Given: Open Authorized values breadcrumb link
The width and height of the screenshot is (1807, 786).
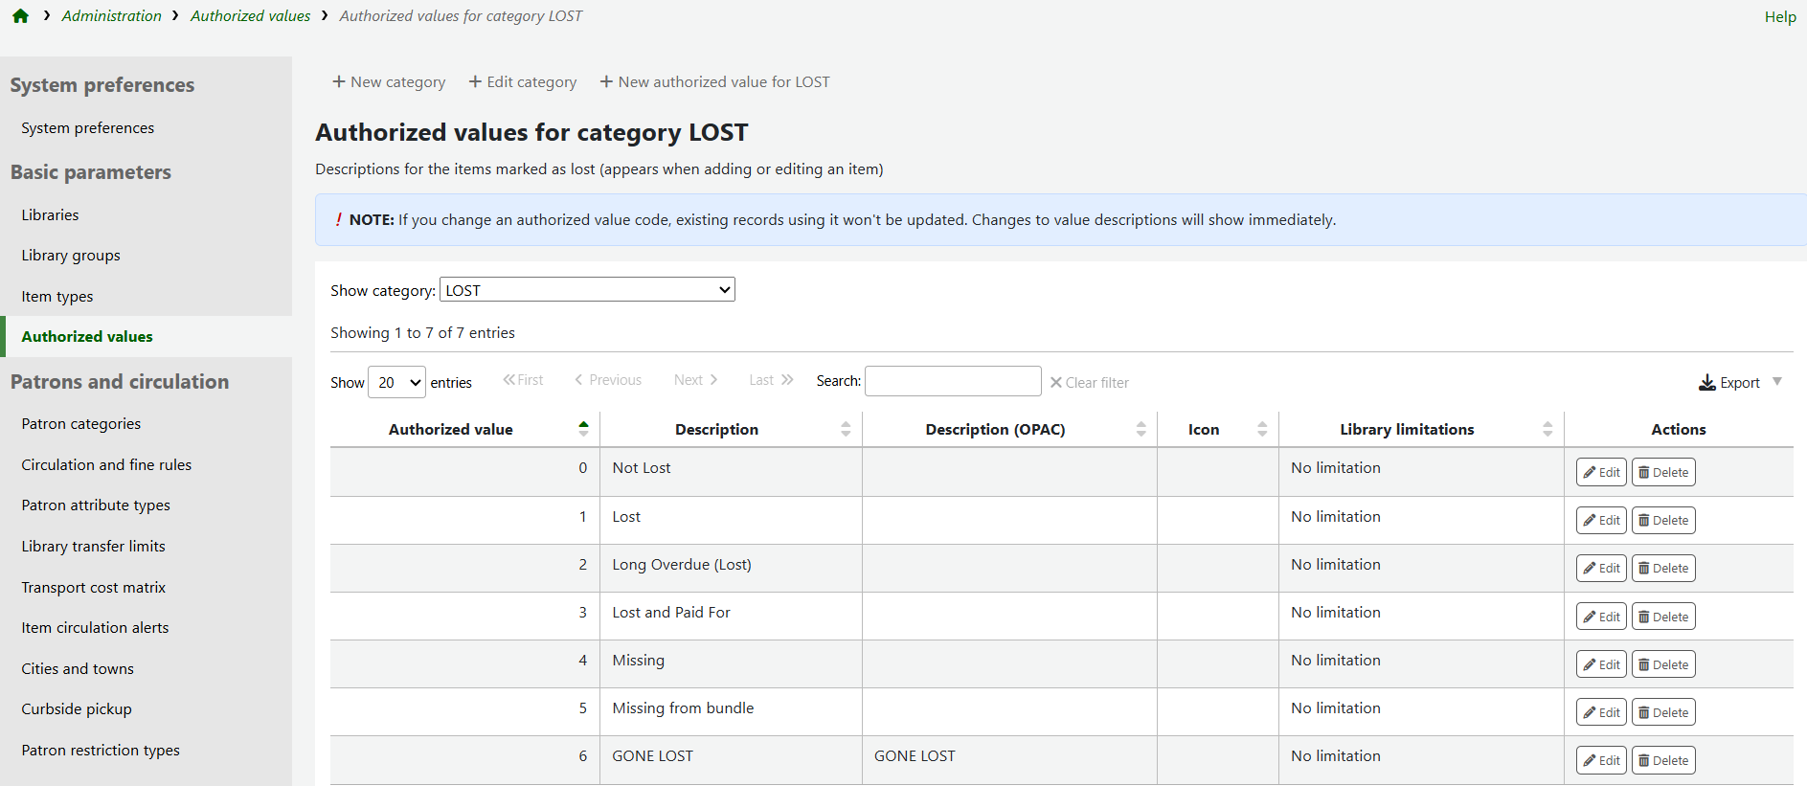Looking at the screenshot, I should click(x=250, y=16).
